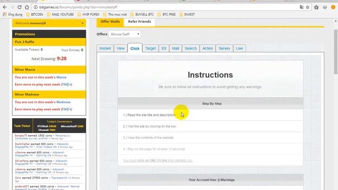The height and width of the screenshot is (190, 338).
Task: Bookmark this page with the star icon
Action: point(307,7)
